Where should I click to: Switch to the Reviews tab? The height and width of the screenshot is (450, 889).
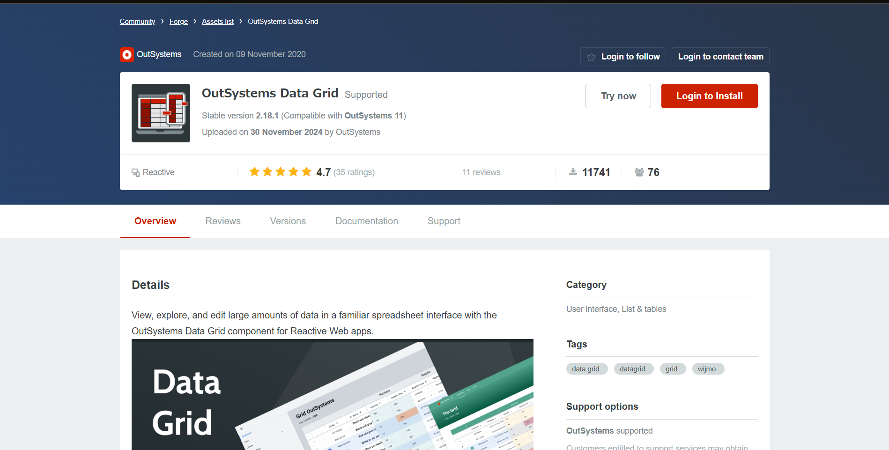click(x=223, y=221)
